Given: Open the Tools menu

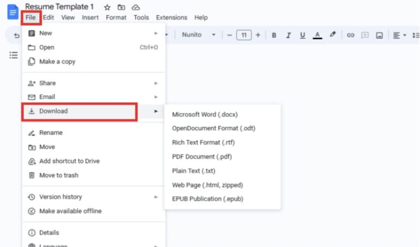Looking at the screenshot, I should point(141,17).
